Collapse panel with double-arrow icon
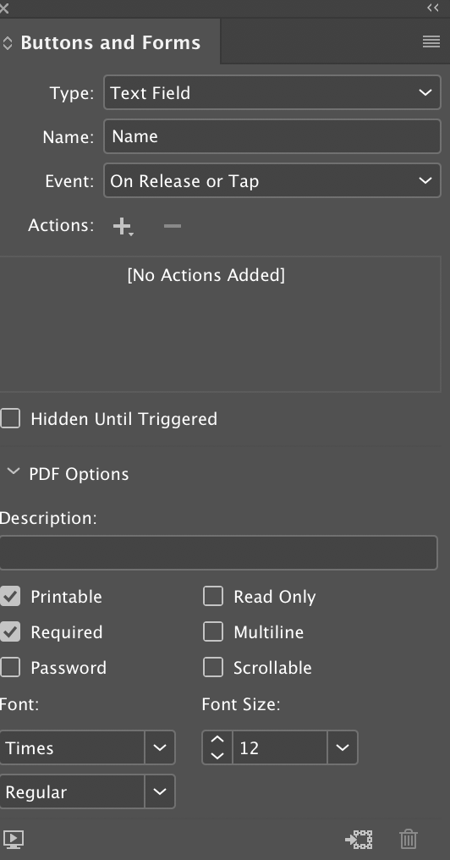The image size is (450, 860). point(433,8)
